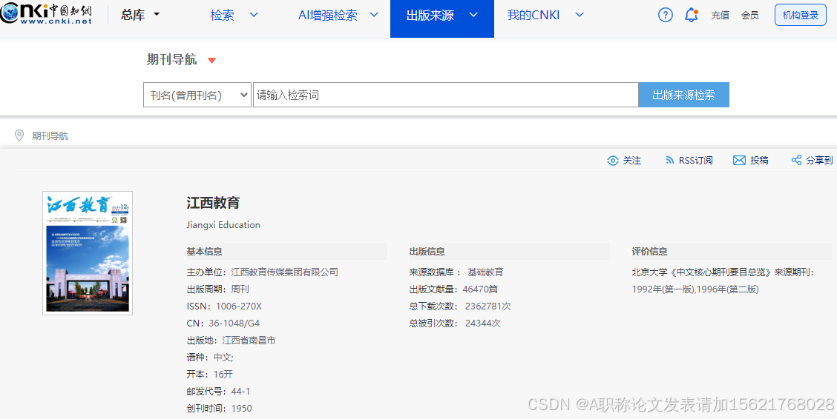Click the 邮发代号：44-1 line
This screenshot has height=419, width=837.
point(218,392)
